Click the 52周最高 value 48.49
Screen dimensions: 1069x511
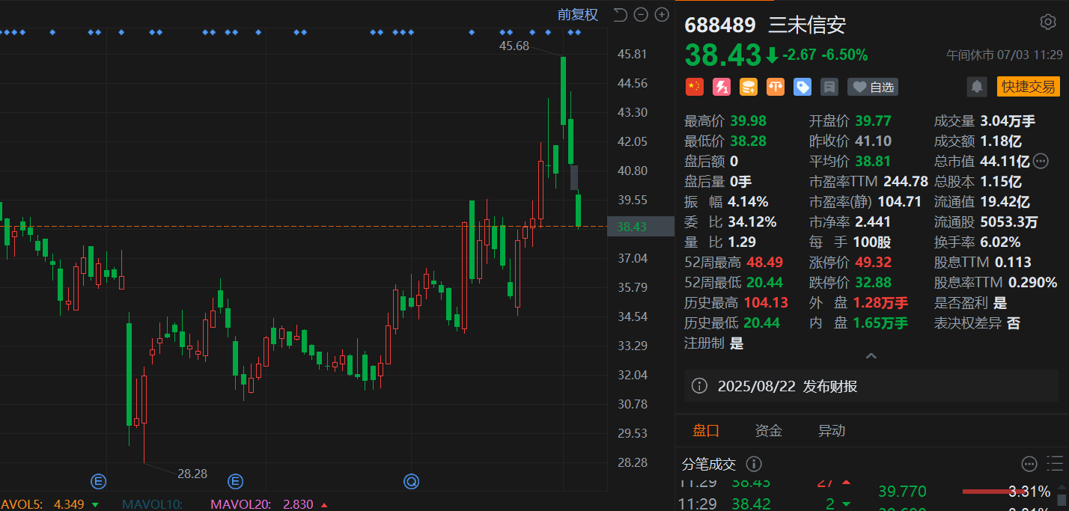coord(764,263)
